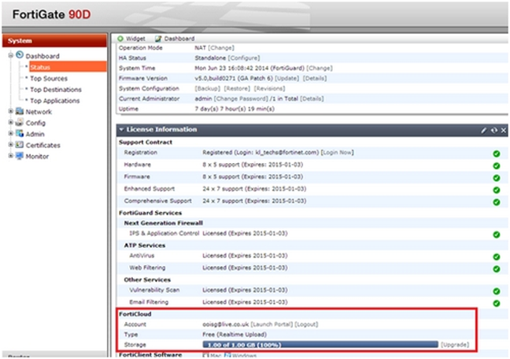510x359 pixels.
Task: Expand the Admin tree node
Action: [11, 134]
